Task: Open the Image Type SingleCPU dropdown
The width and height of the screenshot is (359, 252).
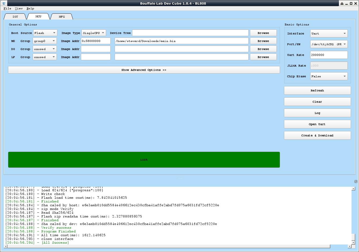Action: point(94,33)
